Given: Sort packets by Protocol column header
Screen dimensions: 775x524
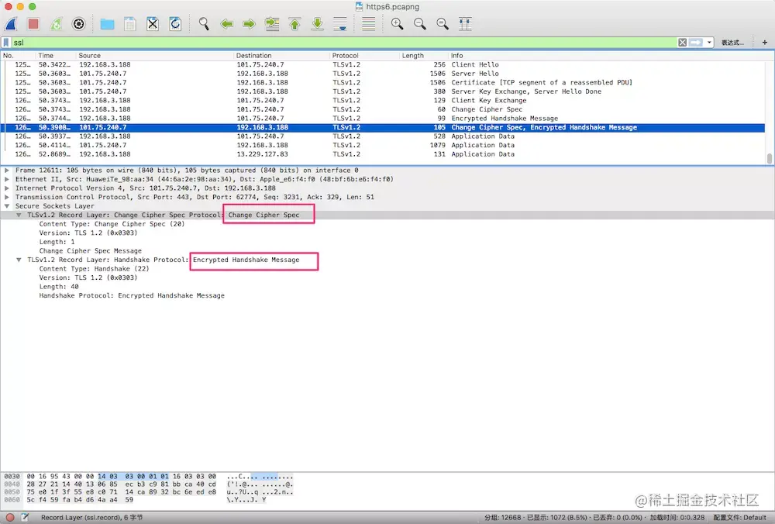Looking at the screenshot, I should point(345,55).
